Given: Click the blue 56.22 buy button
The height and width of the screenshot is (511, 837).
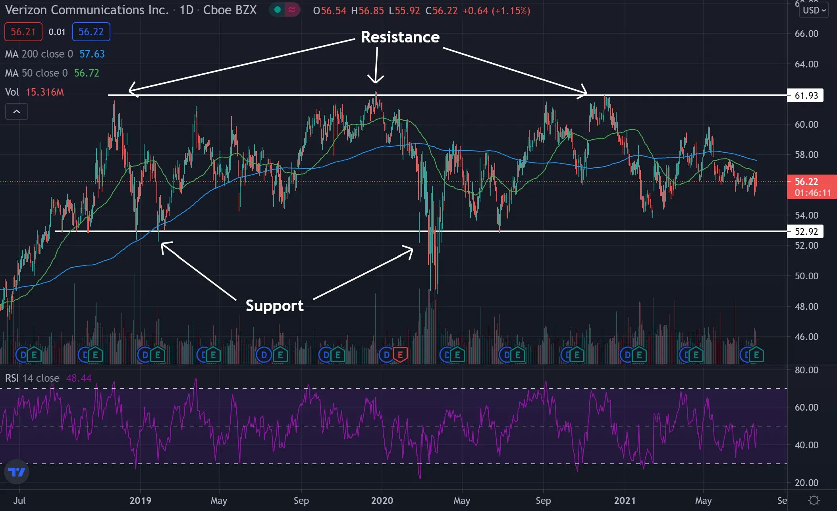Looking at the screenshot, I should (x=91, y=32).
